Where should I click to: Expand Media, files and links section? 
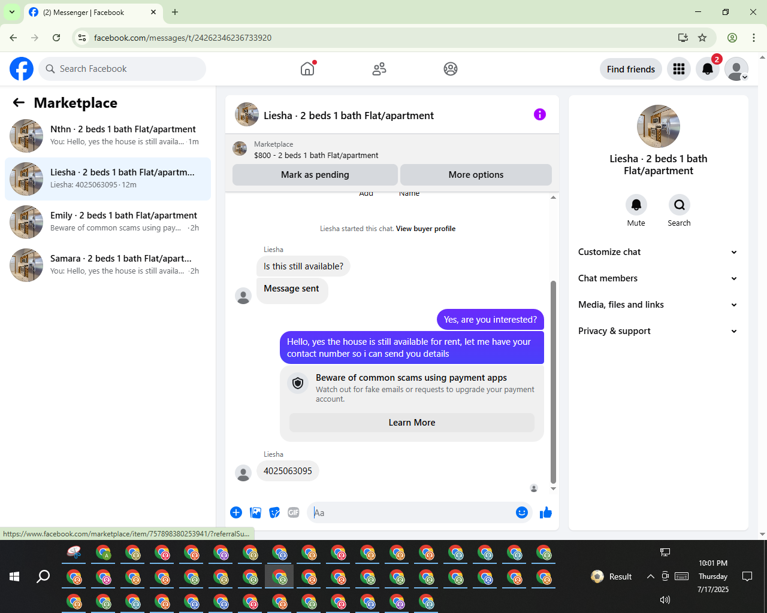658,305
